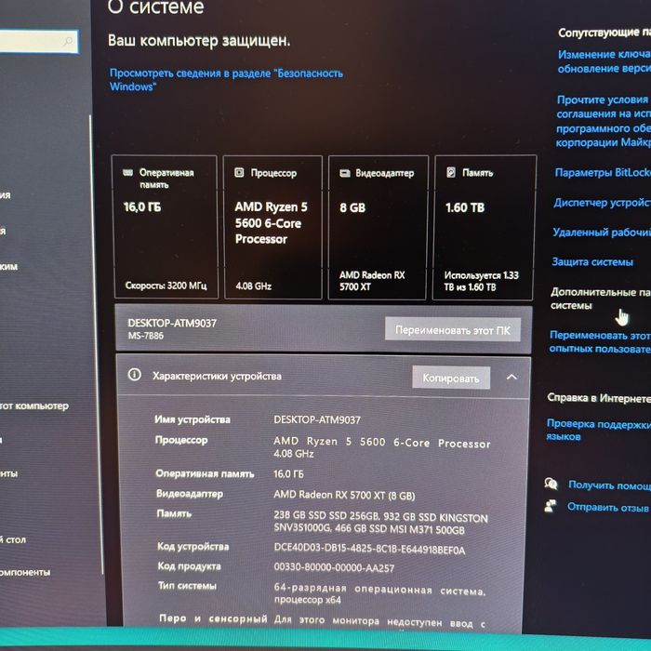This screenshot has width=651, height=651.
Task: Collapse the Характеристики устройства section chevron
Action: coord(511,377)
